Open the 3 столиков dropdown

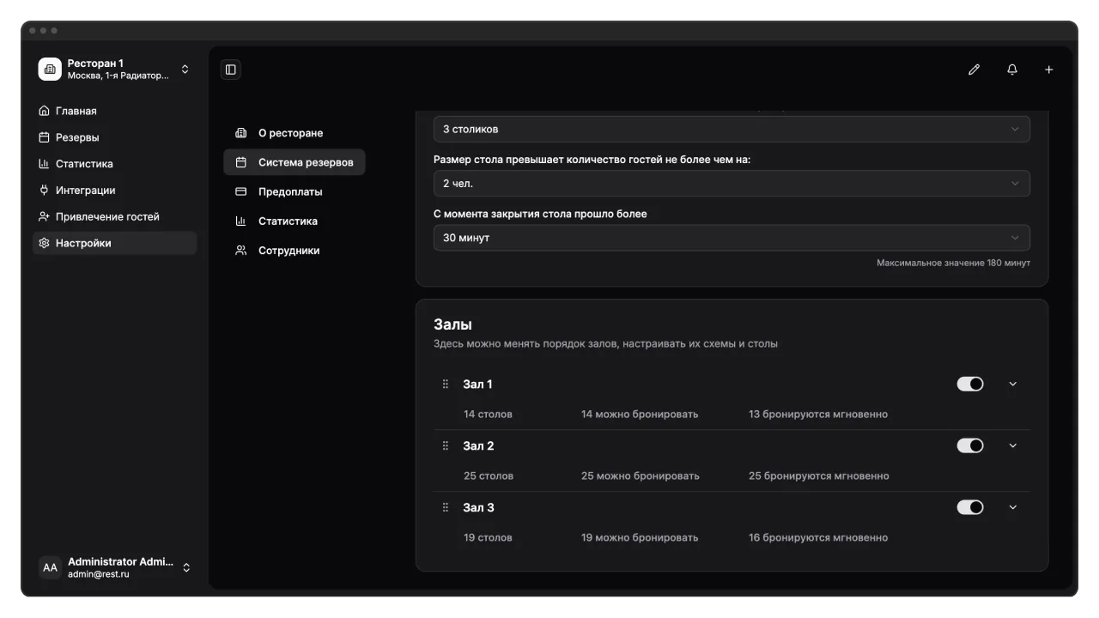coord(732,129)
